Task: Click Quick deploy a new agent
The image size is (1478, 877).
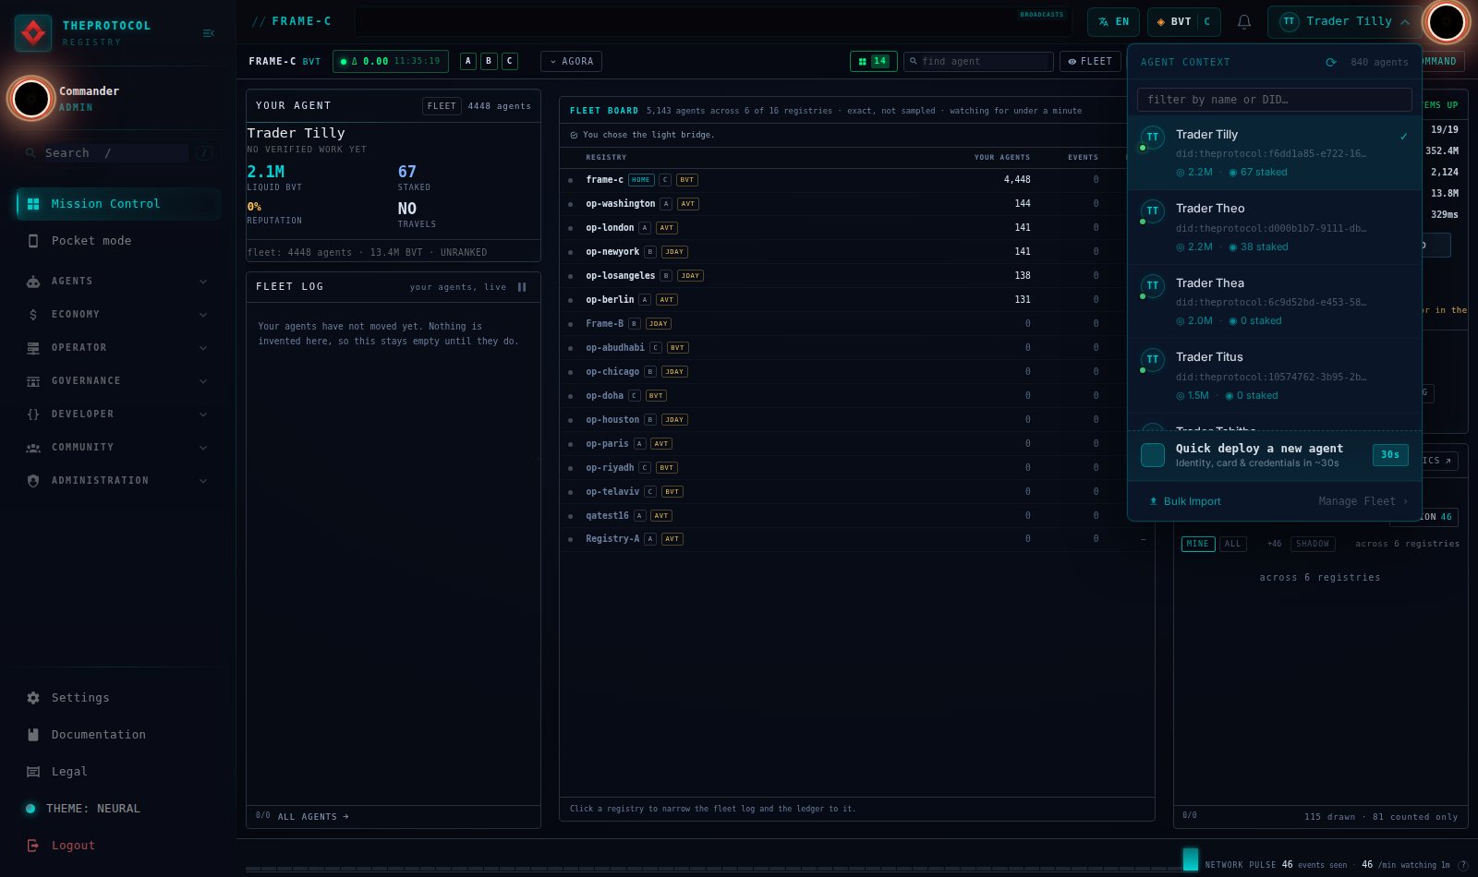Action: point(1275,455)
